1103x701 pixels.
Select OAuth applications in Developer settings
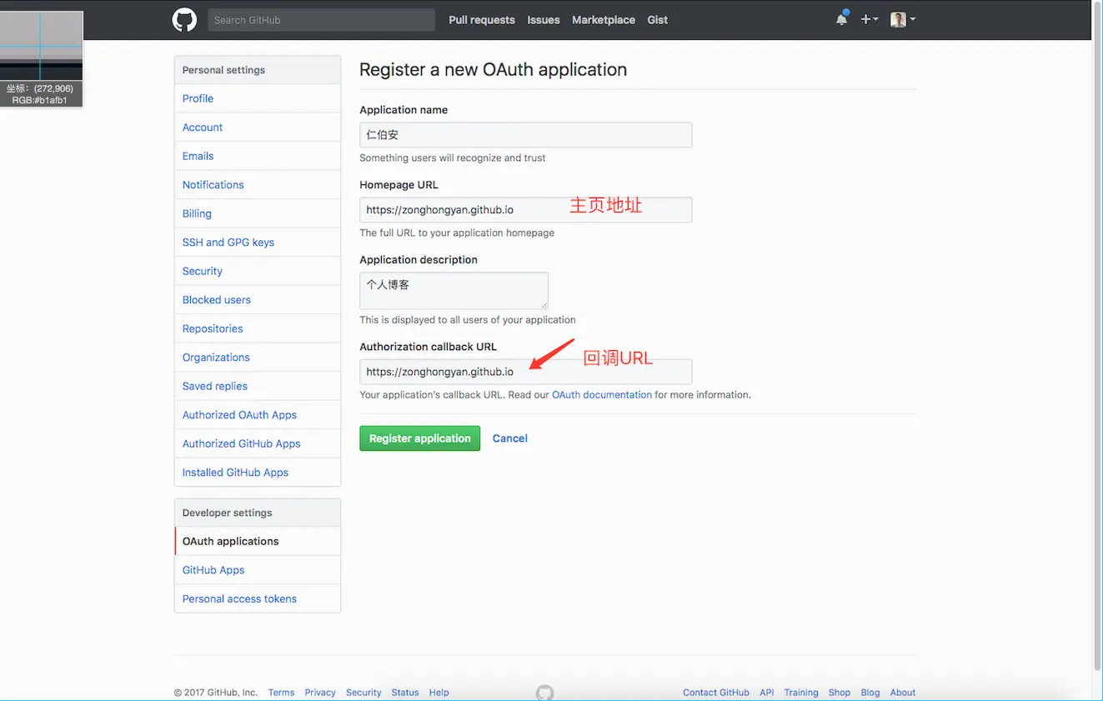tap(257, 541)
